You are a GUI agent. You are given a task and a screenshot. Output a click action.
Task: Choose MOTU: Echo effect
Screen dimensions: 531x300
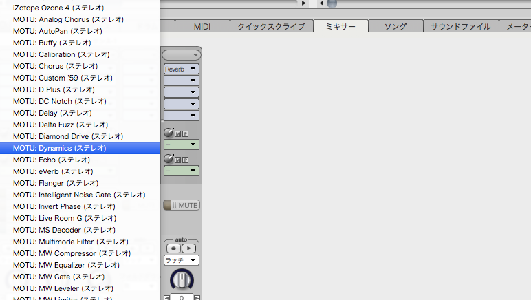[80, 160]
